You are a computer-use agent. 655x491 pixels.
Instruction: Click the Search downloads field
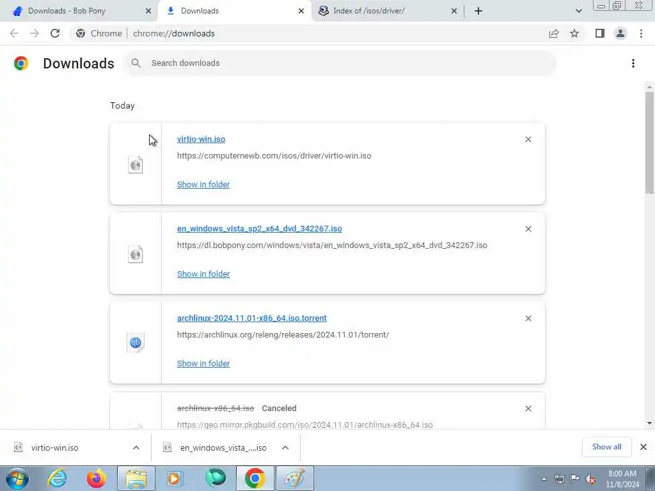click(x=340, y=63)
